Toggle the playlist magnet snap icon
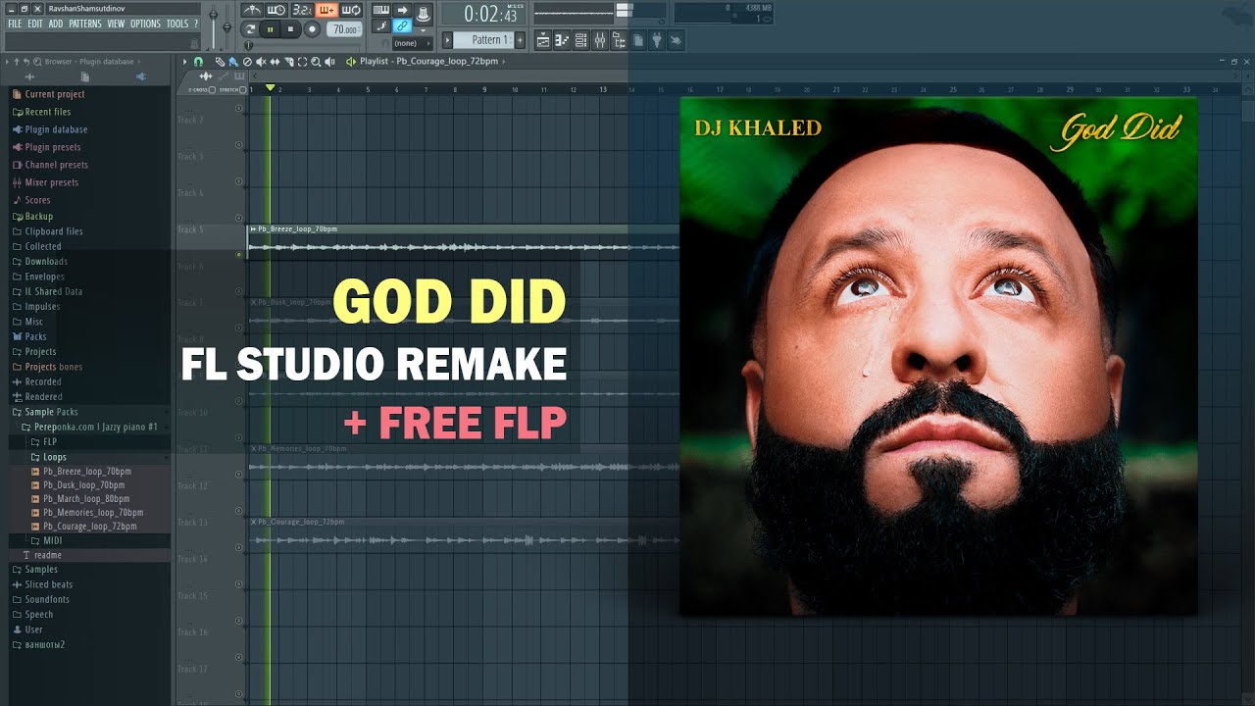 click(x=199, y=62)
